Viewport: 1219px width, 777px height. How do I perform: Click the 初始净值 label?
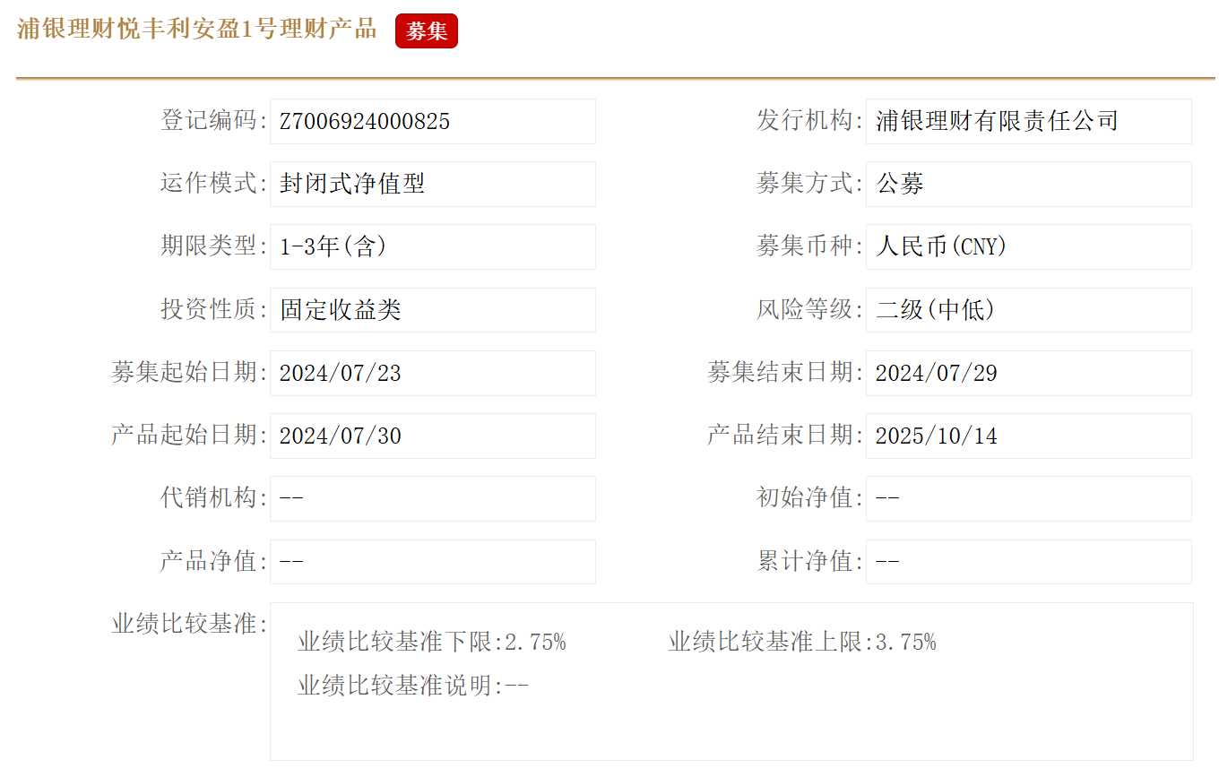(810, 498)
